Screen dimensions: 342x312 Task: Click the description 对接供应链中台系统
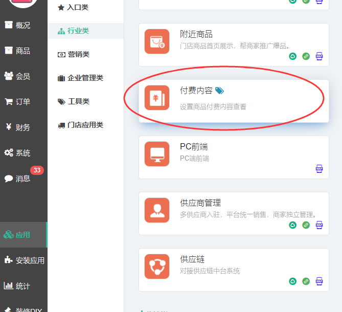[210, 271]
